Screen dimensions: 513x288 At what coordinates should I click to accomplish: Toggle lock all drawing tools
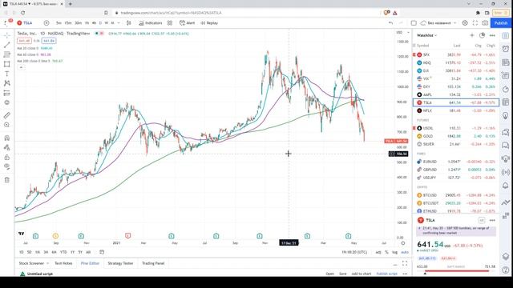[x=7, y=157]
